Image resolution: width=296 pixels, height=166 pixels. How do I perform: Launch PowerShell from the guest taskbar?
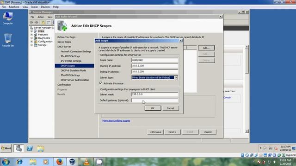pyautogui.click(x=30, y=148)
